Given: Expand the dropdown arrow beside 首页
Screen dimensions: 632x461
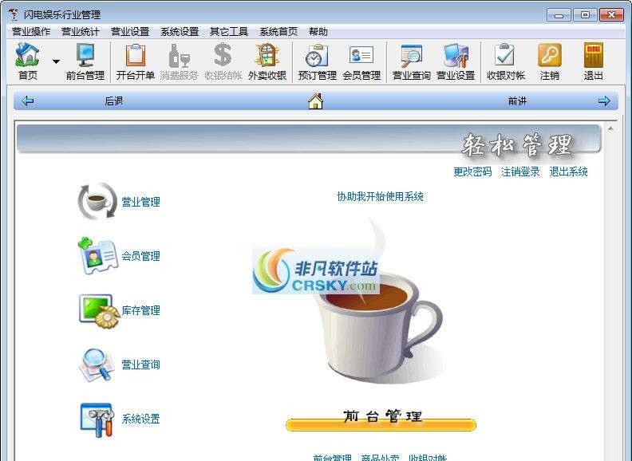Looking at the screenshot, I should point(56,61).
